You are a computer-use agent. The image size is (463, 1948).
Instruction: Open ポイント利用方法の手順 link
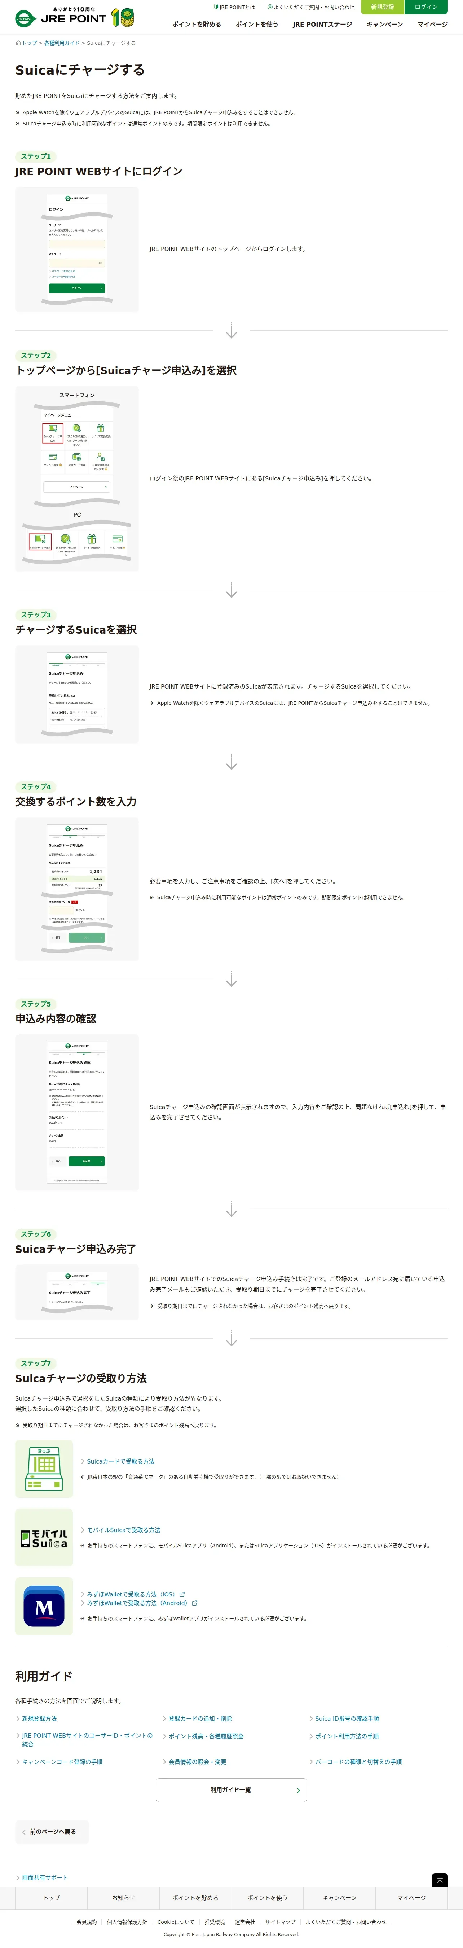(347, 1736)
